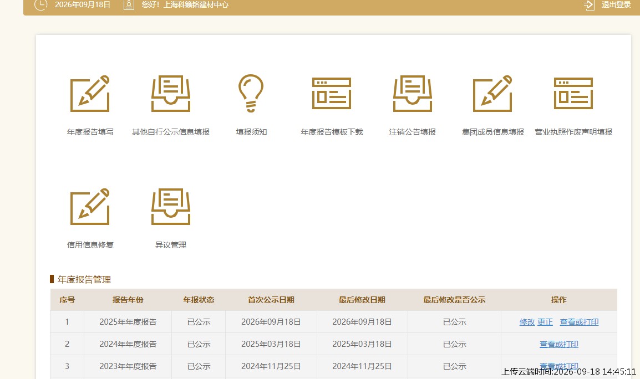Click first 2025年03月18日 date in row 2

(x=271, y=344)
